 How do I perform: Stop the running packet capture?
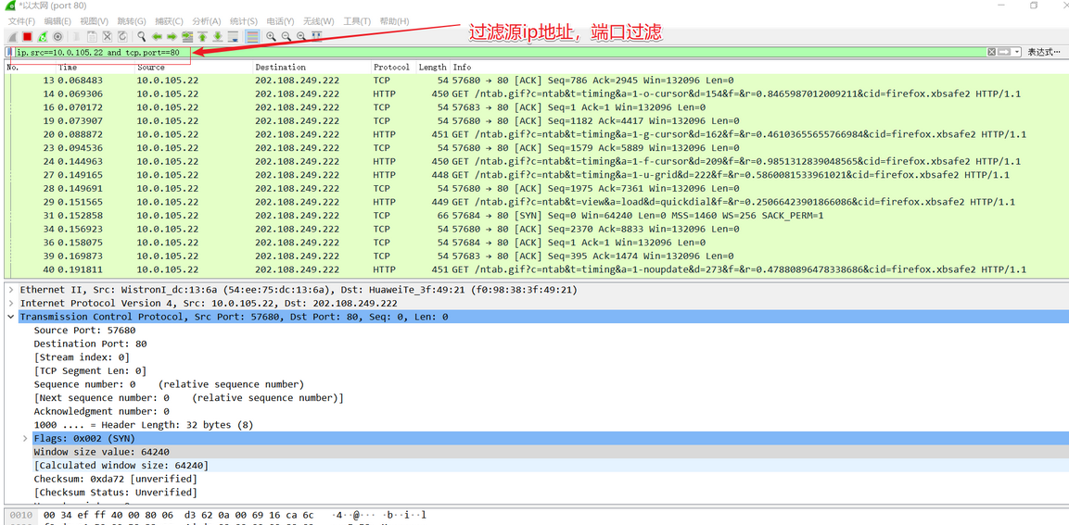click(x=27, y=36)
